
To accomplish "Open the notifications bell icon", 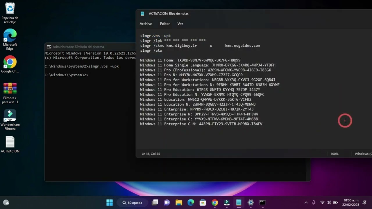I will coord(364,203).
